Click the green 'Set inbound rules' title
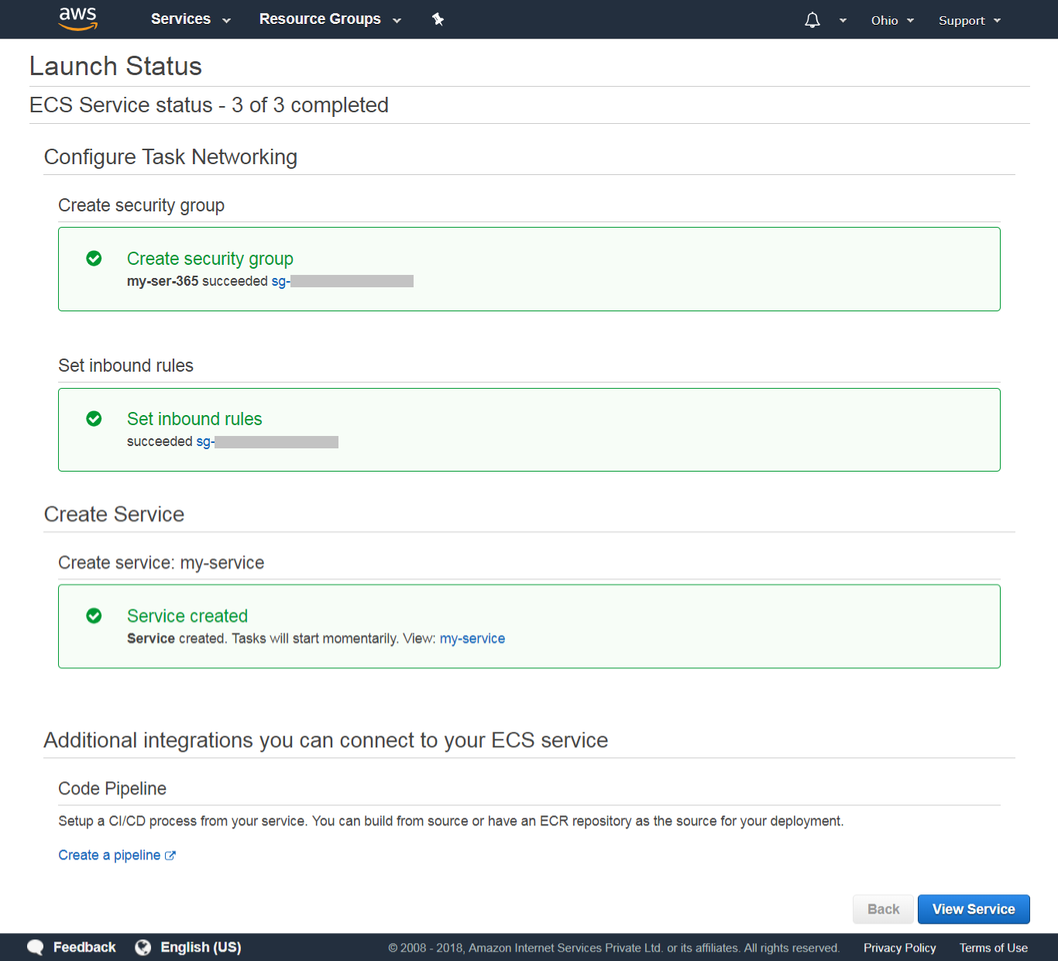The image size is (1058, 961). coord(194,419)
